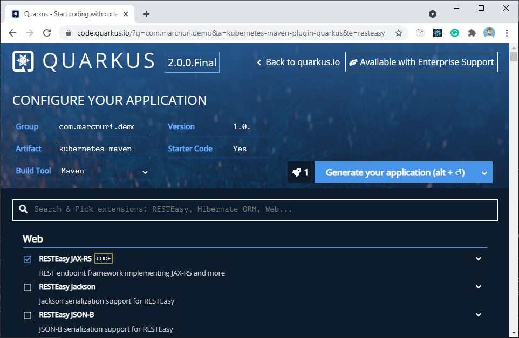Screen dimensions: 519x338
Task: Click the CODE tag on RESTEasy JAX-RS
Action: tap(104, 258)
